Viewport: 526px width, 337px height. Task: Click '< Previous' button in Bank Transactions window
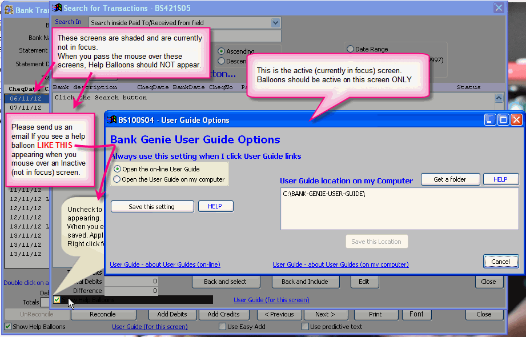(279, 314)
